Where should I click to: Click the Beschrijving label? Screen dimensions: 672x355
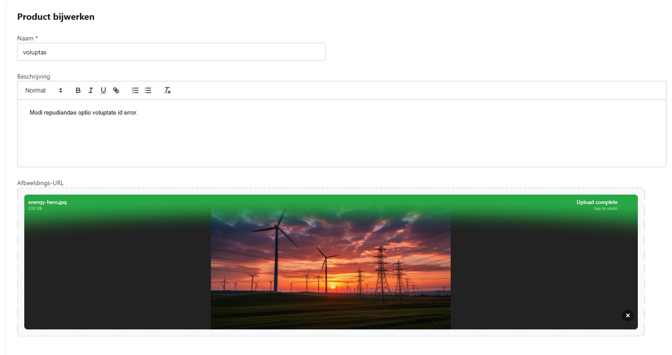[x=34, y=76]
